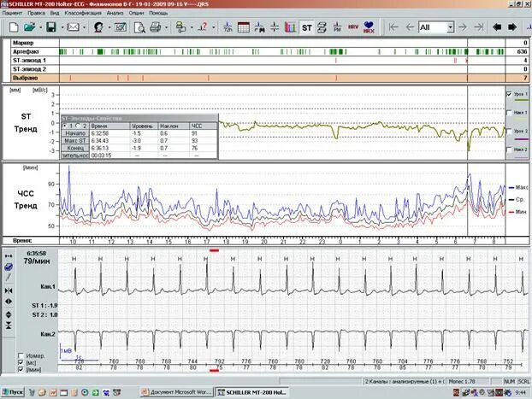This screenshot has height=399, width=532.
Task: Enable the Урон 2 checkbox
Action: tap(509, 131)
